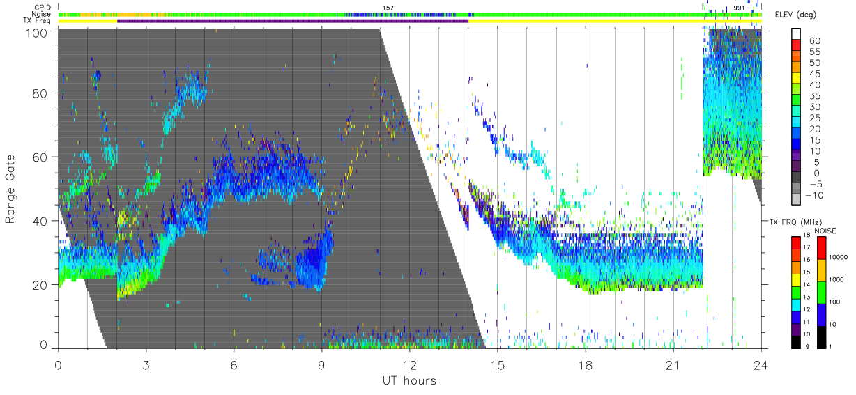Click the ELEV (deg) colorbar title
This screenshot has height=395, width=856.
[796, 15]
